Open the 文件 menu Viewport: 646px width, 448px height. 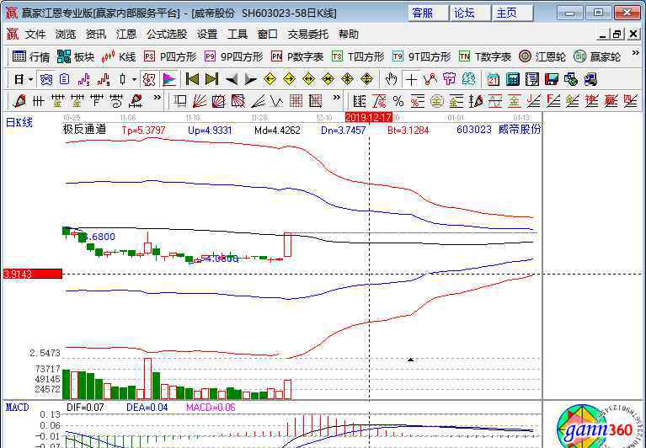click(35, 35)
